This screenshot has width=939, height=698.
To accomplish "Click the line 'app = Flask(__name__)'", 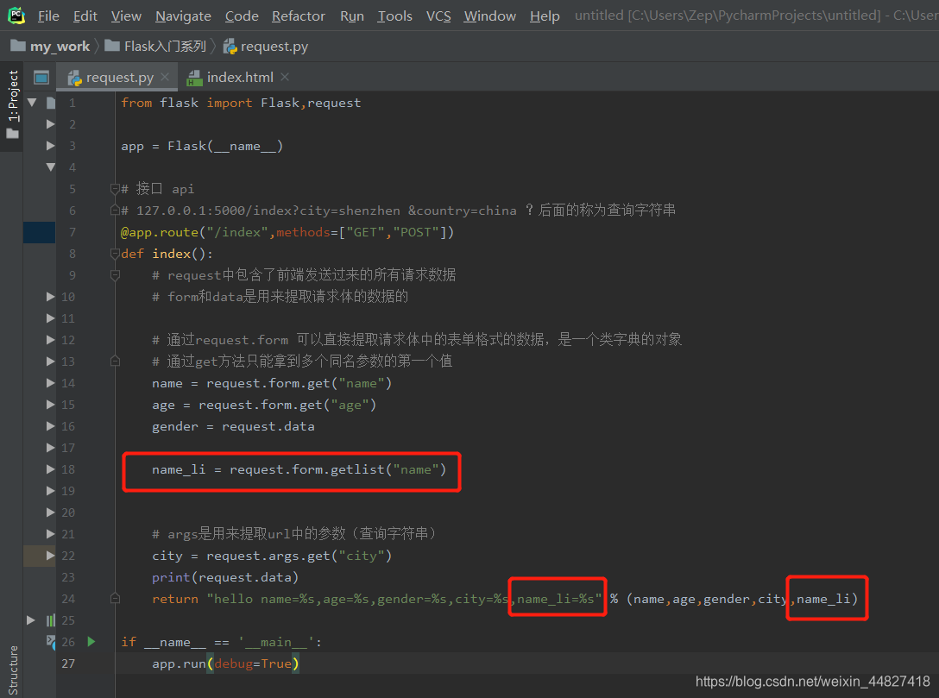I will 202,146.
